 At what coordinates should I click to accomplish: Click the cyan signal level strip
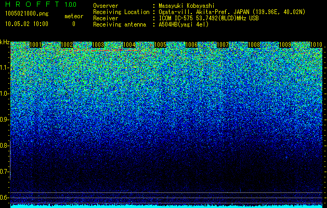click(x=166, y=206)
